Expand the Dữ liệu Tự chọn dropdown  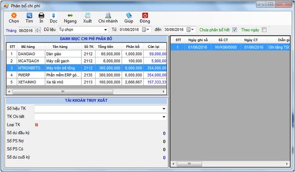pos(106,30)
